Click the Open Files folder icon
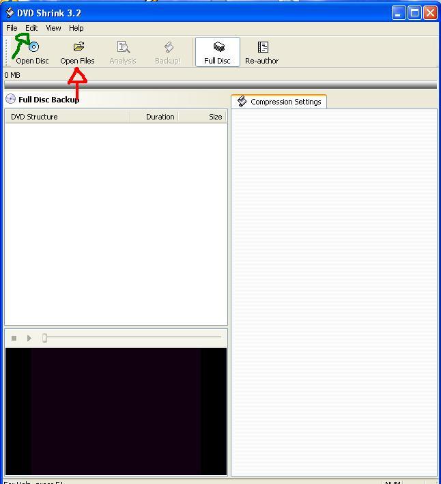Screen dimensions: 441x484 pyautogui.click(x=79, y=46)
